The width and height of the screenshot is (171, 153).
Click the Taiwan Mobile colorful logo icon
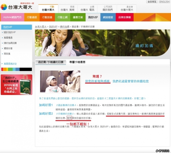4,7
